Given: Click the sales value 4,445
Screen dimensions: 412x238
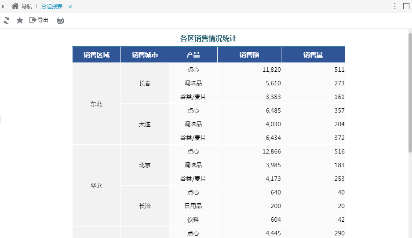Looking at the screenshot, I should click(x=273, y=233).
